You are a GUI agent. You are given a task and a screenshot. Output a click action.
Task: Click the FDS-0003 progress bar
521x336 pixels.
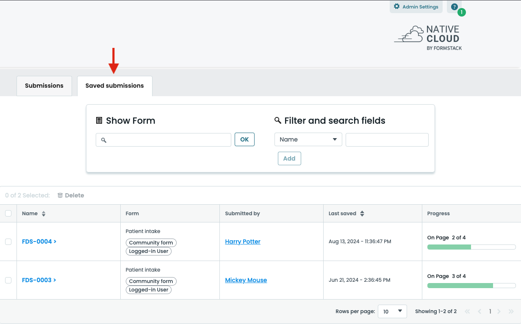point(471,286)
